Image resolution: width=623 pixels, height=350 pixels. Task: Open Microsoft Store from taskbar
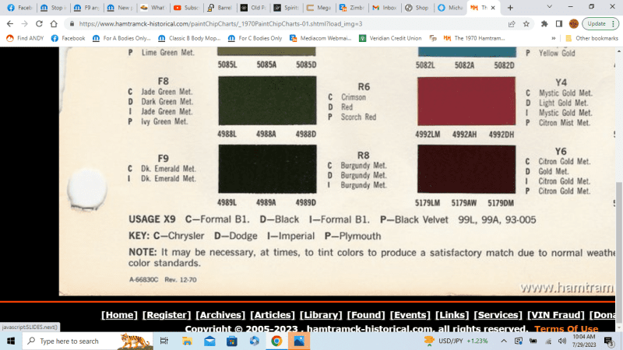pos(232,341)
